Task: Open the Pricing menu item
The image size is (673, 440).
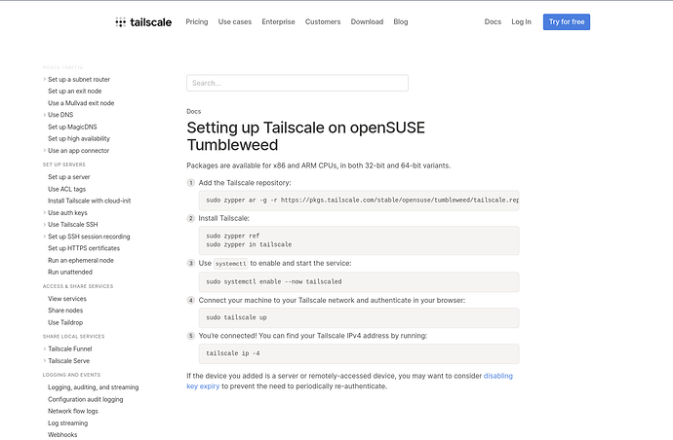Action: point(196,21)
